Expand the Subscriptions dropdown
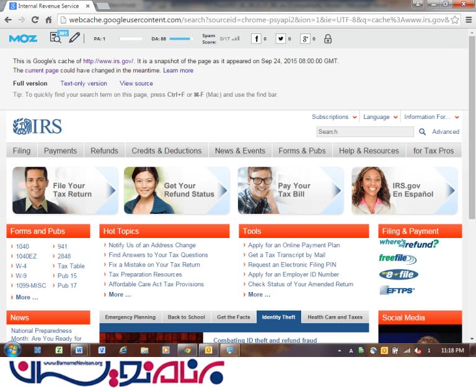This screenshot has height=388, width=476. (334, 117)
